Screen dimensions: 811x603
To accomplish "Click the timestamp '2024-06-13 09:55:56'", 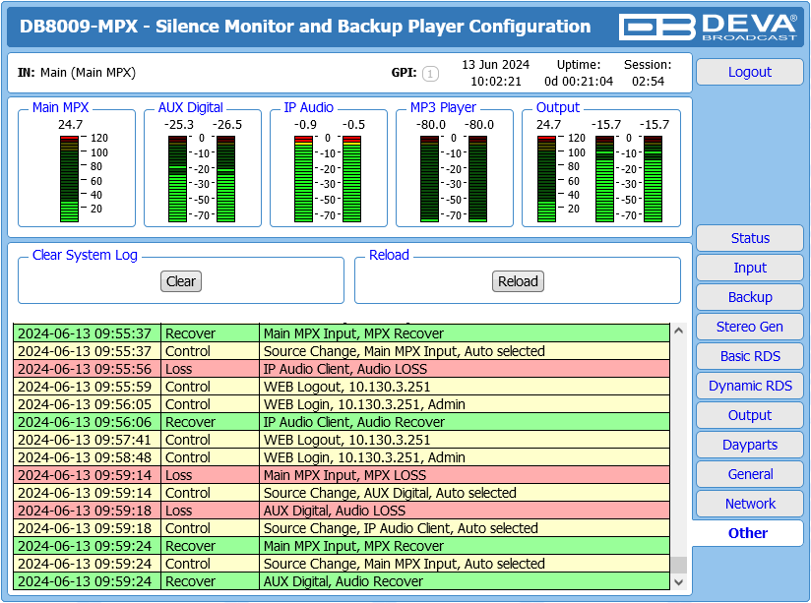I will click(x=85, y=369).
